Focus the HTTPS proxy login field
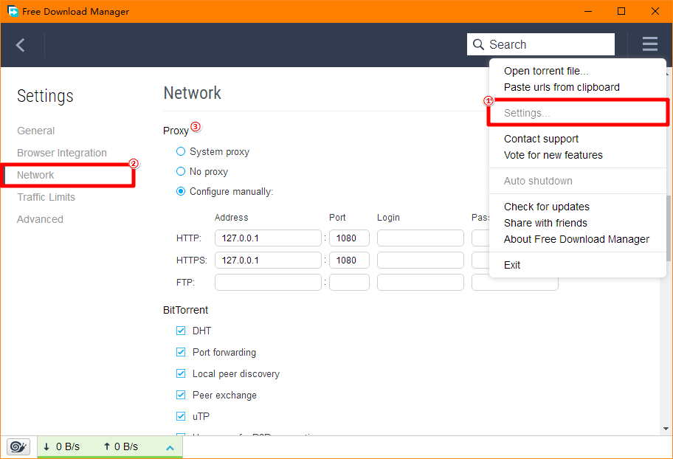The width and height of the screenshot is (673, 459). point(420,260)
